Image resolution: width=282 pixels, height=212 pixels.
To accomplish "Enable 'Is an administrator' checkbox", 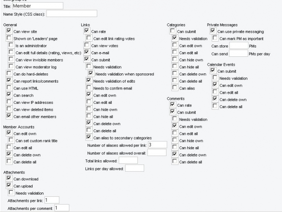I will (x=11, y=45).
